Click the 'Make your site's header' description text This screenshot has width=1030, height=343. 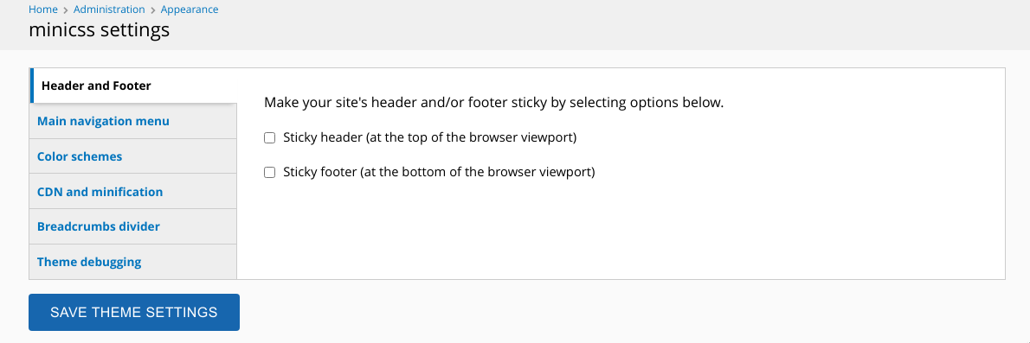(x=493, y=103)
